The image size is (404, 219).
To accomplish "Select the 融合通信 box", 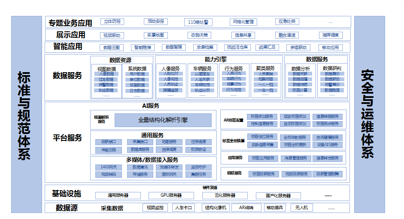I will coord(287,35).
